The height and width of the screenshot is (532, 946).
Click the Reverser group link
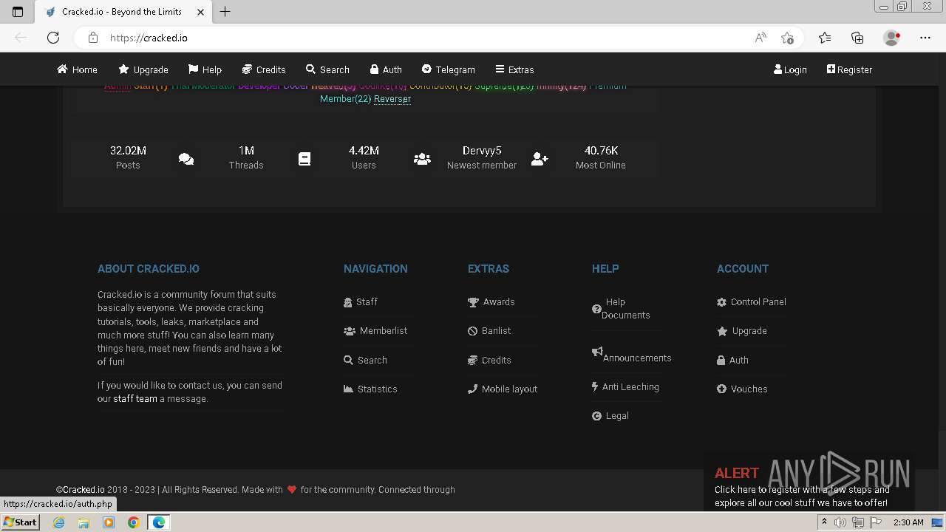tap(392, 99)
